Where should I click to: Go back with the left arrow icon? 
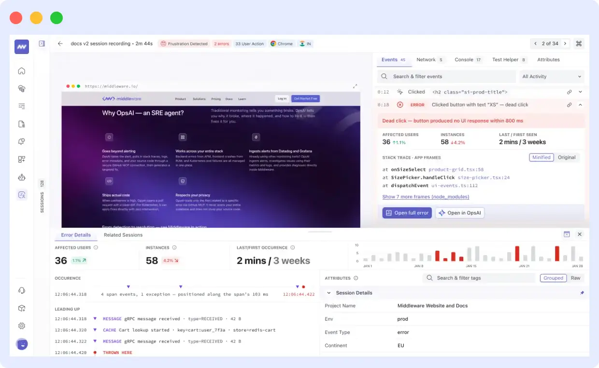(x=60, y=43)
